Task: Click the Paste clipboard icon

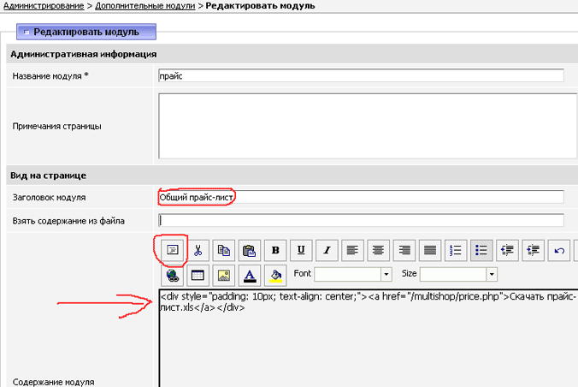Action: [249, 250]
